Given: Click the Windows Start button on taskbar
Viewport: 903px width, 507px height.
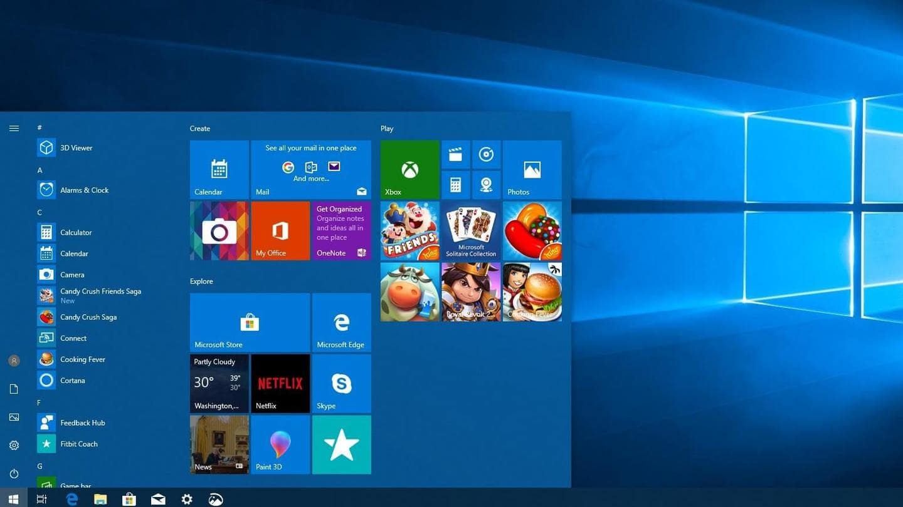Looking at the screenshot, I should (x=13, y=499).
